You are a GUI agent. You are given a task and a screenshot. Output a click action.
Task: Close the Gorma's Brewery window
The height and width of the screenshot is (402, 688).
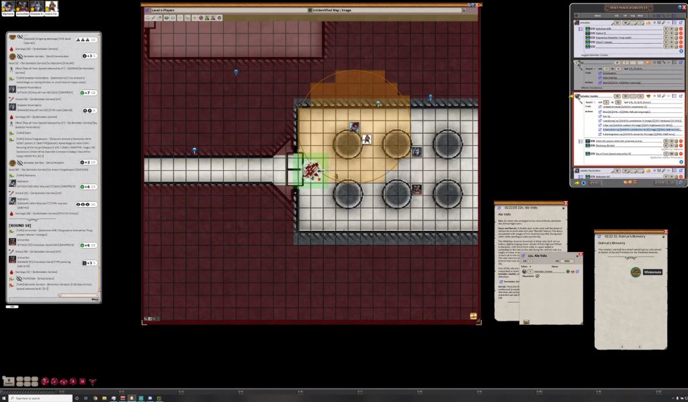665,232
